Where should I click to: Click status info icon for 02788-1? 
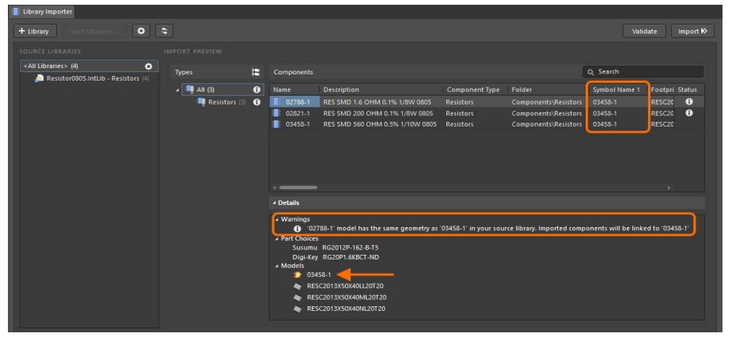689,102
